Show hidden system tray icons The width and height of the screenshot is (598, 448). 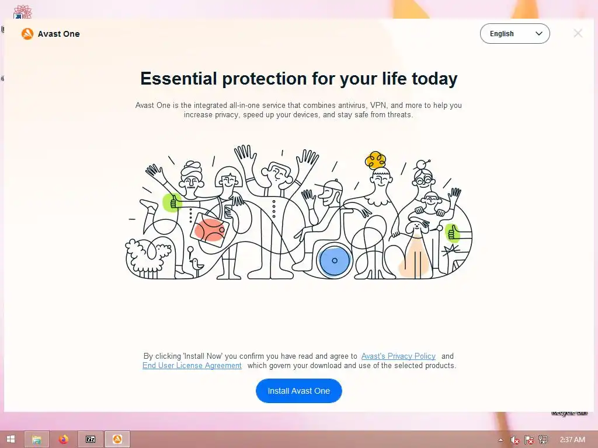coord(500,440)
